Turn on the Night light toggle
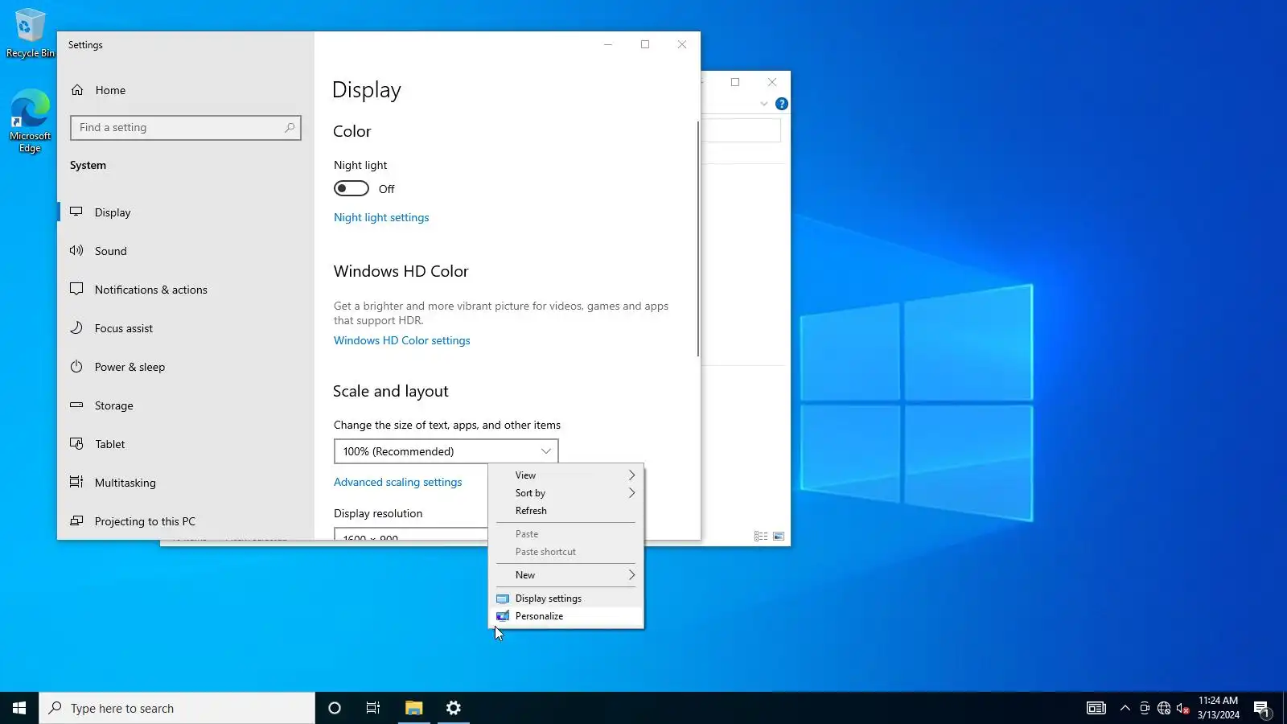Image resolution: width=1287 pixels, height=724 pixels. [352, 188]
